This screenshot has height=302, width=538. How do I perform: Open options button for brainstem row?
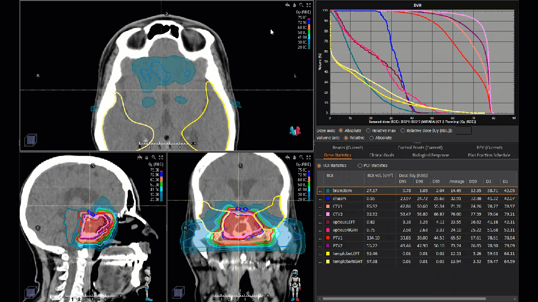(x=320, y=191)
